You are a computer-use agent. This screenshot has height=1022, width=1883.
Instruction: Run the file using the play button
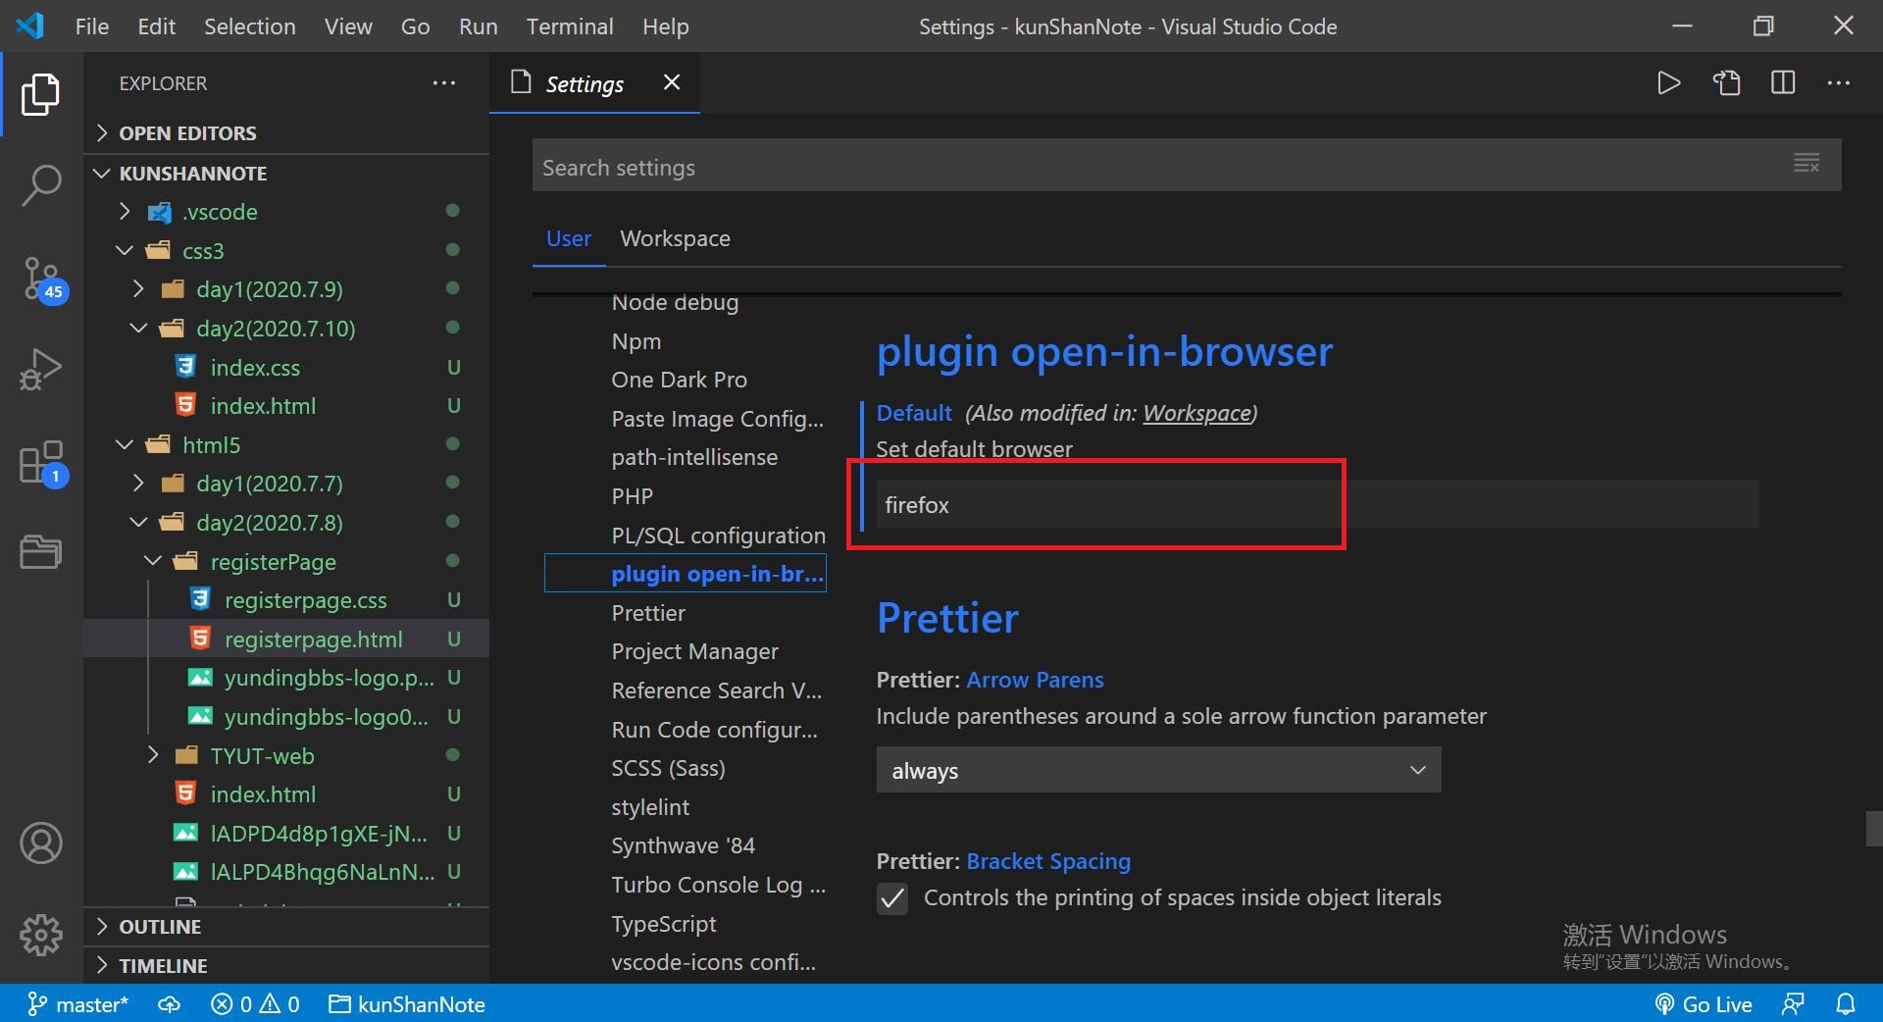(x=1669, y=83)
